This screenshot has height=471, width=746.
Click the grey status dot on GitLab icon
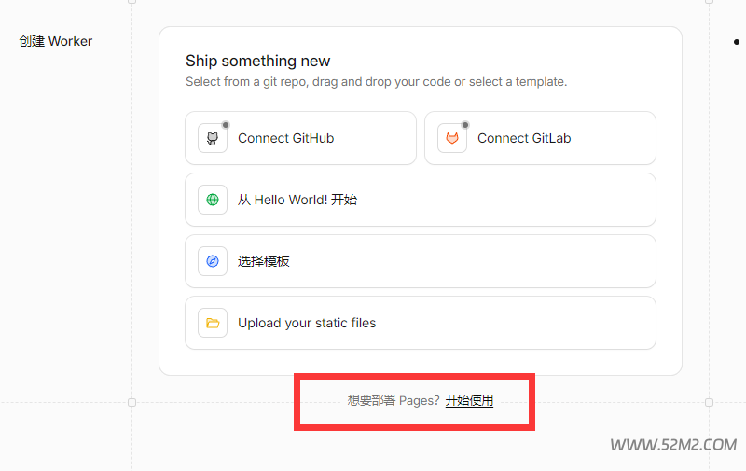(465, 125)
